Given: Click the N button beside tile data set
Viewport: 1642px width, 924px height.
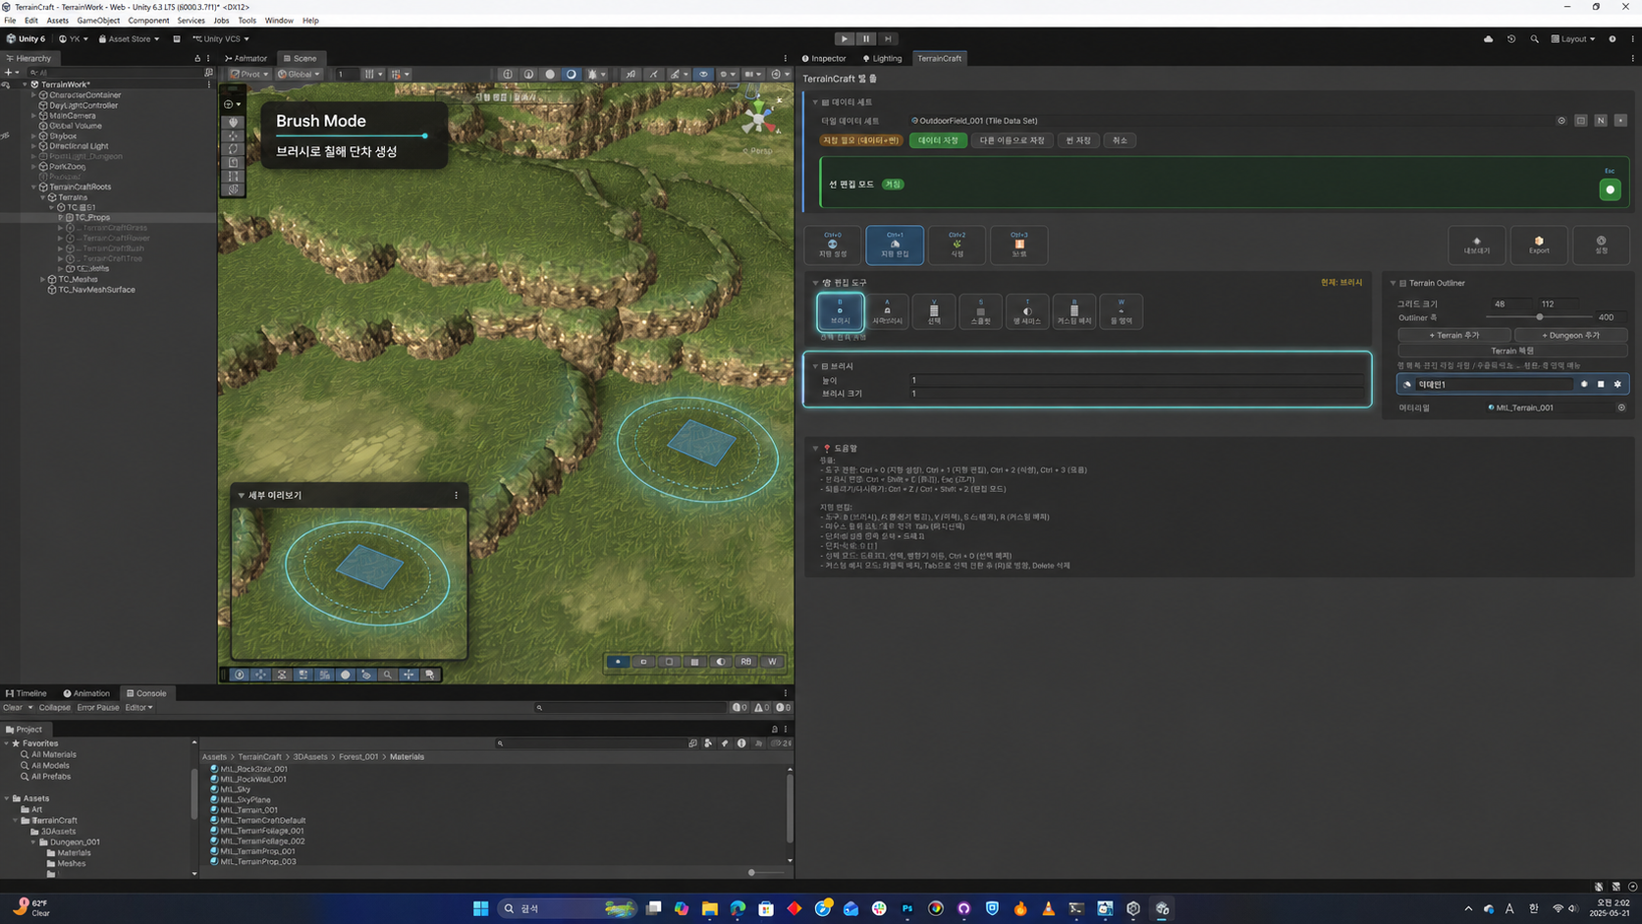Looking at the screenshot, I should (x=1601, y=121).
